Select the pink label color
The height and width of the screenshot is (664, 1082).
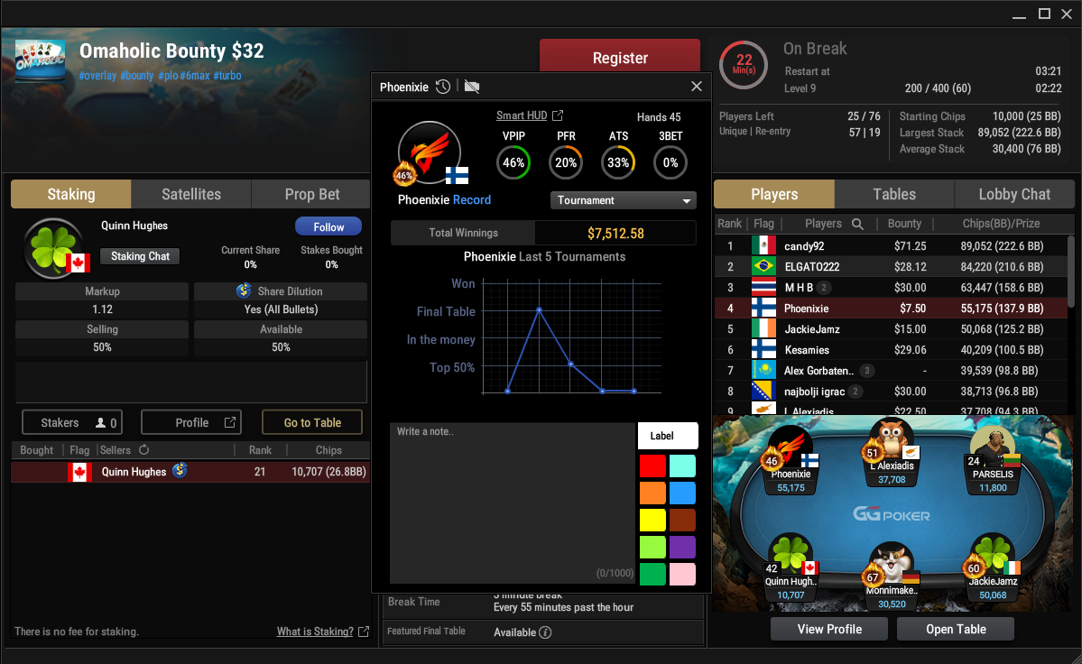(682, 574)
